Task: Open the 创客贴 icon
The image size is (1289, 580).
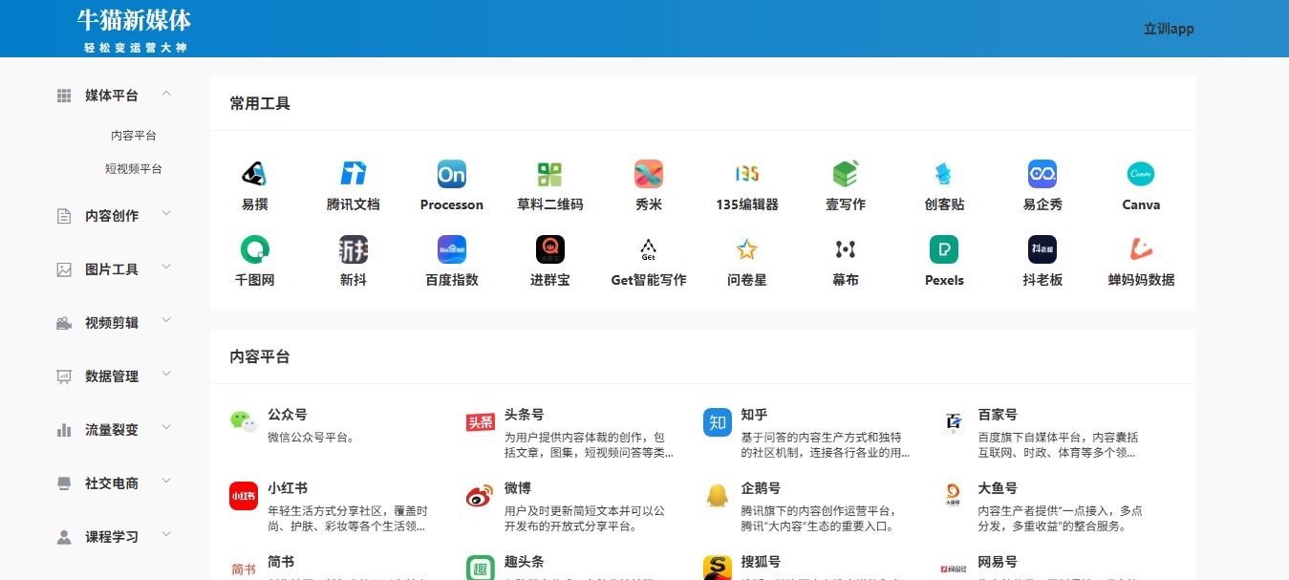Action: (x=944, y=174)
